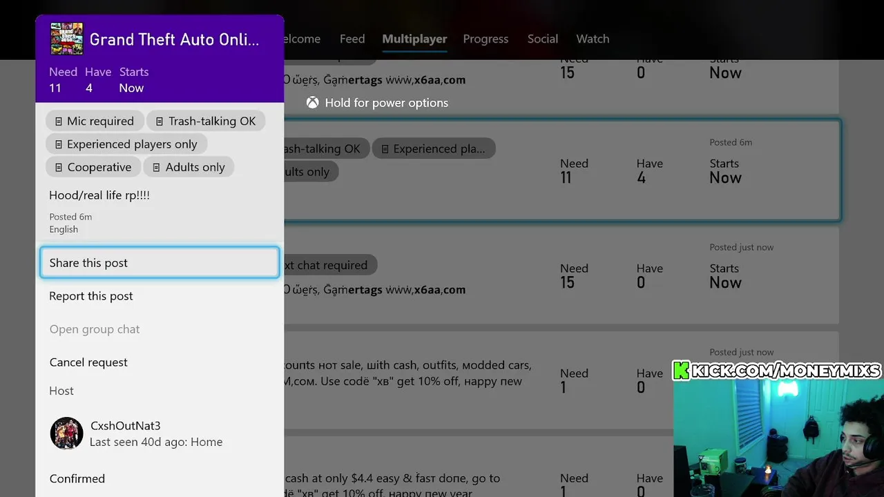This screenshot has height=497, width=884.
Task: Click the Xbox logo beside Hold for power options
Action: [x=313, y=103]
